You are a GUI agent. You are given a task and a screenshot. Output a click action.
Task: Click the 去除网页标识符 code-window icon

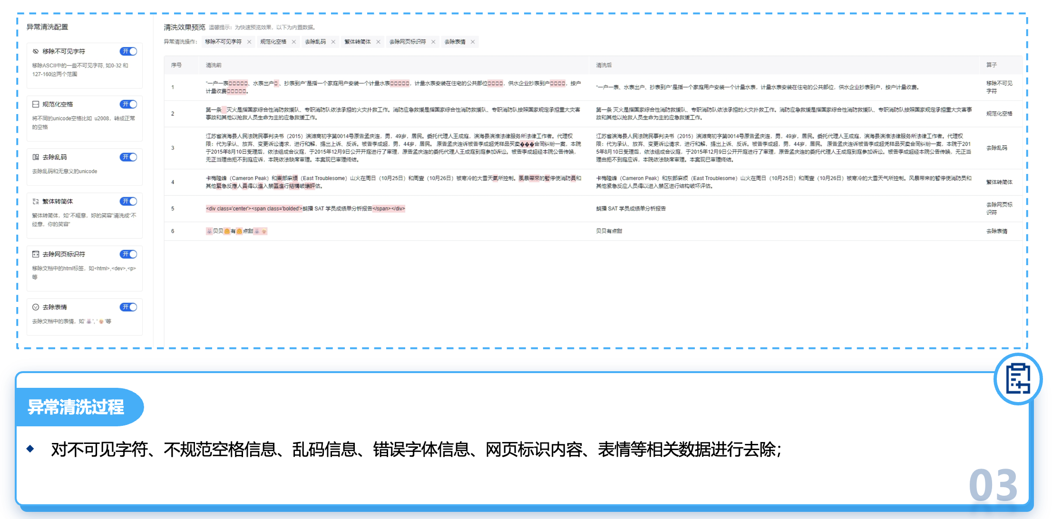pyautogui.click(x=35, y=254)
